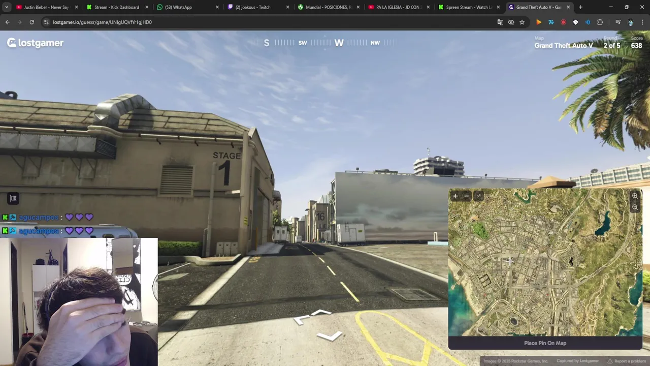Viewport: 650px width, 366px height.
Task: View site information icon in address bar
Action: pyautogui.click(x=46, y=22)
